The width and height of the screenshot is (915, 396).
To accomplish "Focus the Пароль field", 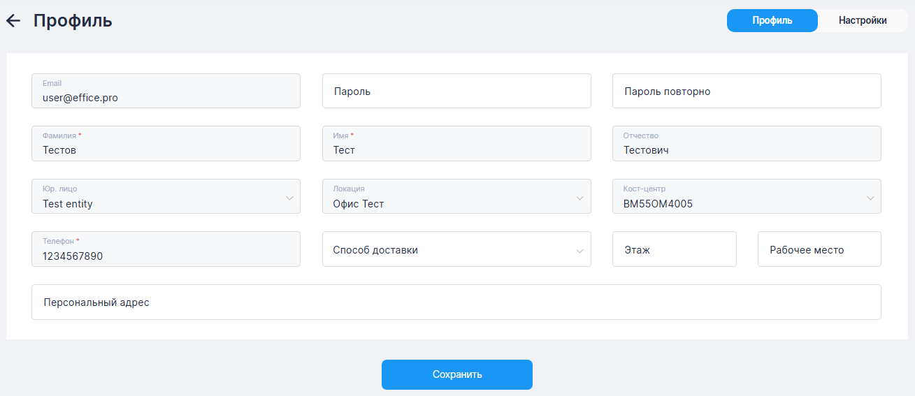I will click(x=456, y=91).
